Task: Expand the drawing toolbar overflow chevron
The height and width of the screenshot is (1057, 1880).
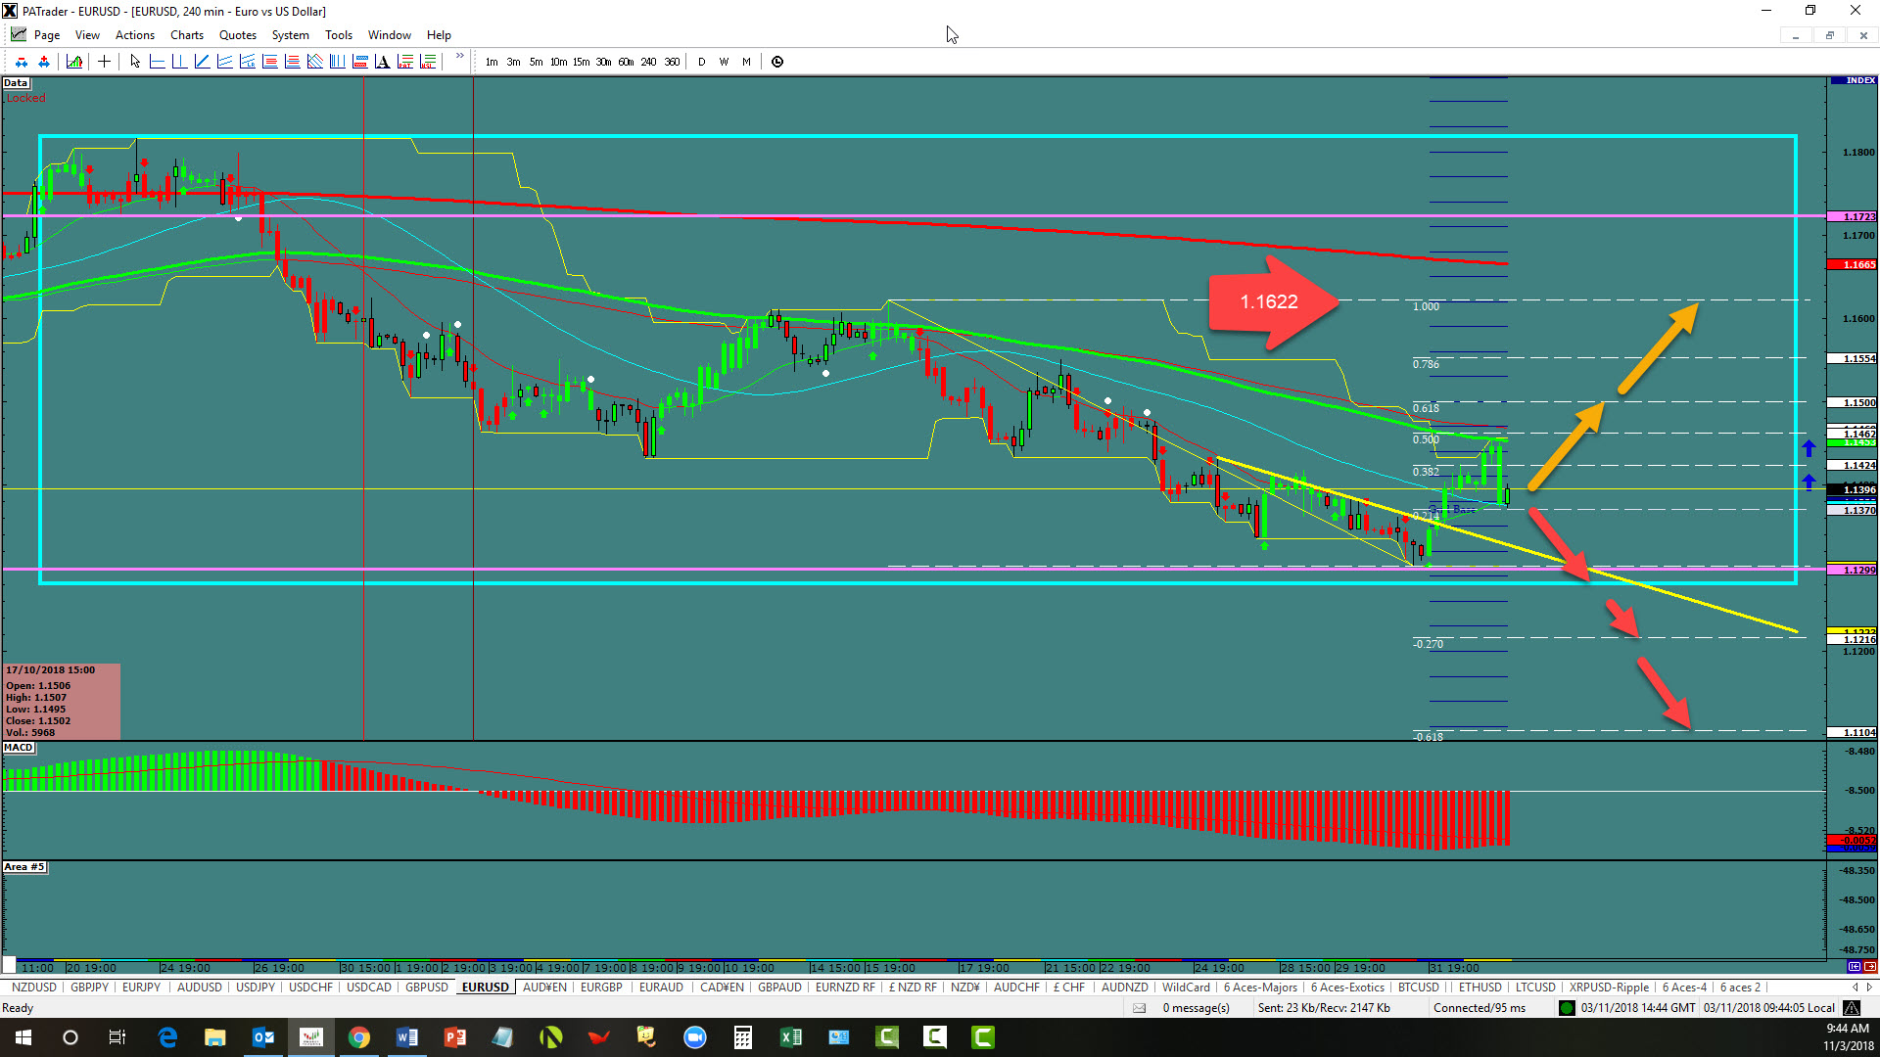Action: click(460, 57)
